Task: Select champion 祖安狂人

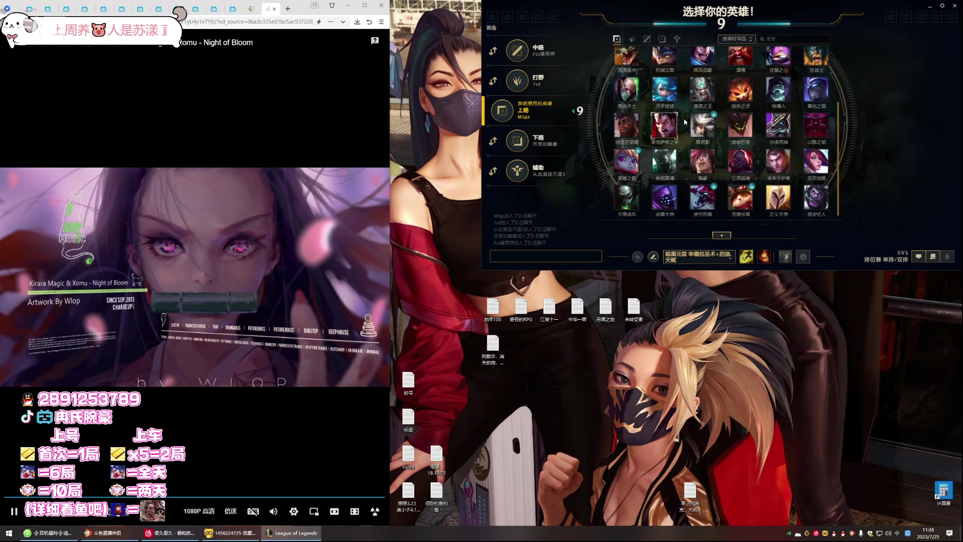Action: (816, 198)
